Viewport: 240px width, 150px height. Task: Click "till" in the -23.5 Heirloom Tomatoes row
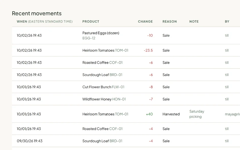[227, 50]
